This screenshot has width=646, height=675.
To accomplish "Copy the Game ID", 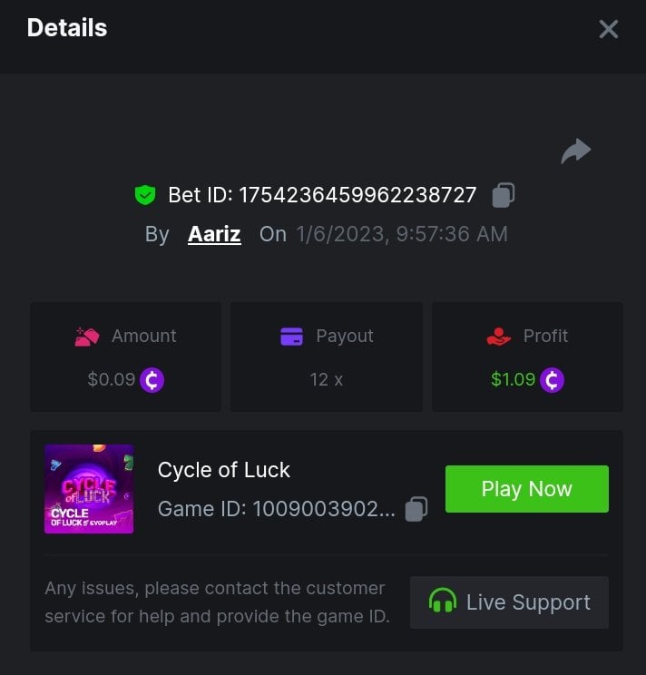I will coord(416,509).
